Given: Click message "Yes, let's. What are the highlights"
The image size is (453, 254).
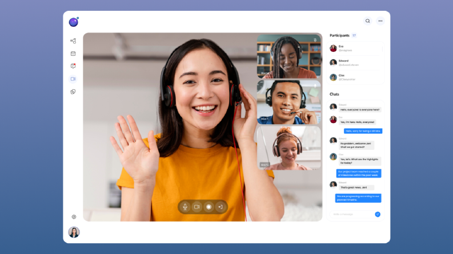Looking at the screenshot, I should coord(360,161).
